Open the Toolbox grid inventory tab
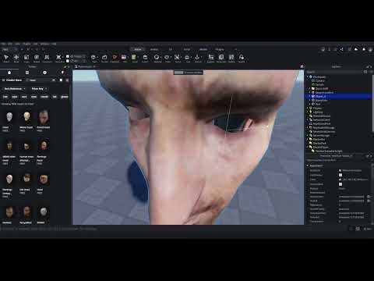This screenshot has width=374, height=281. (x=27, y=73)
